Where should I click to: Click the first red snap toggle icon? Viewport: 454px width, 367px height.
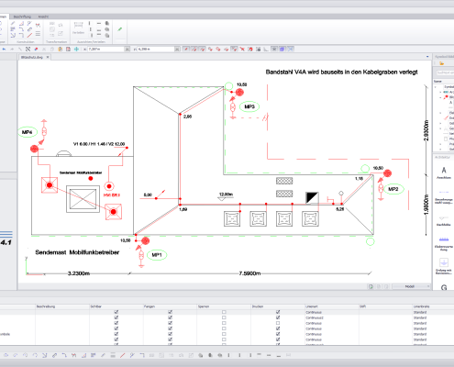(186, 49)
